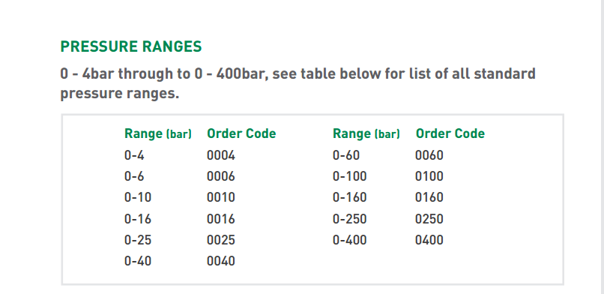Click the right Range (bar) column header
604x294 pixels.
[366, 133]
